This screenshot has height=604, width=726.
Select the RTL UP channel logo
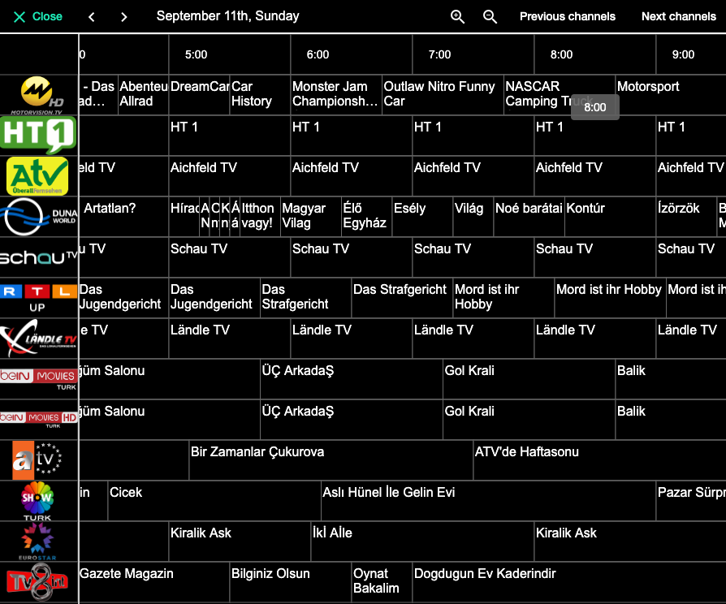click(38, 298)
